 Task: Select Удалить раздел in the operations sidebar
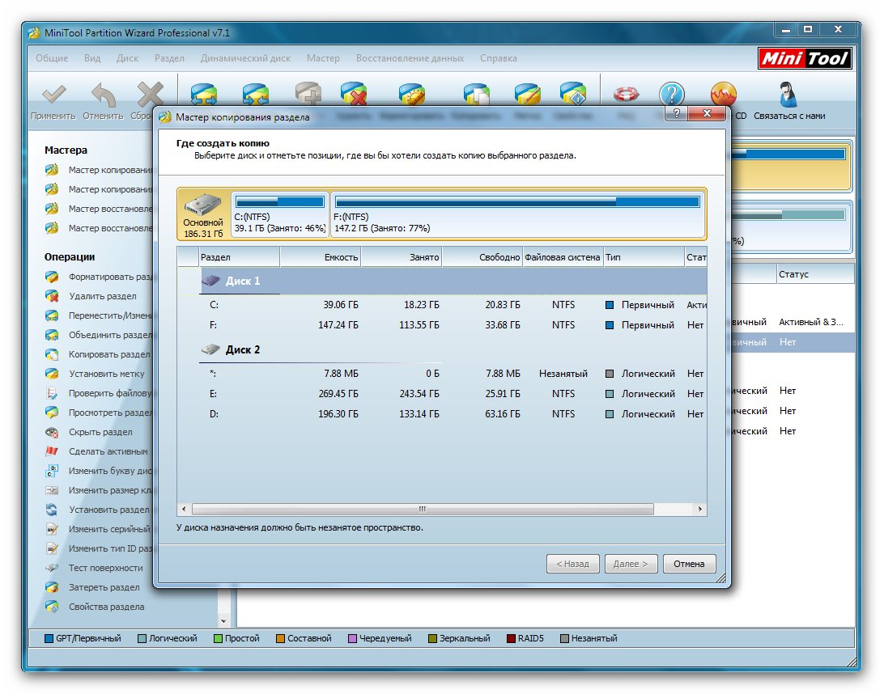coord(102,296)
